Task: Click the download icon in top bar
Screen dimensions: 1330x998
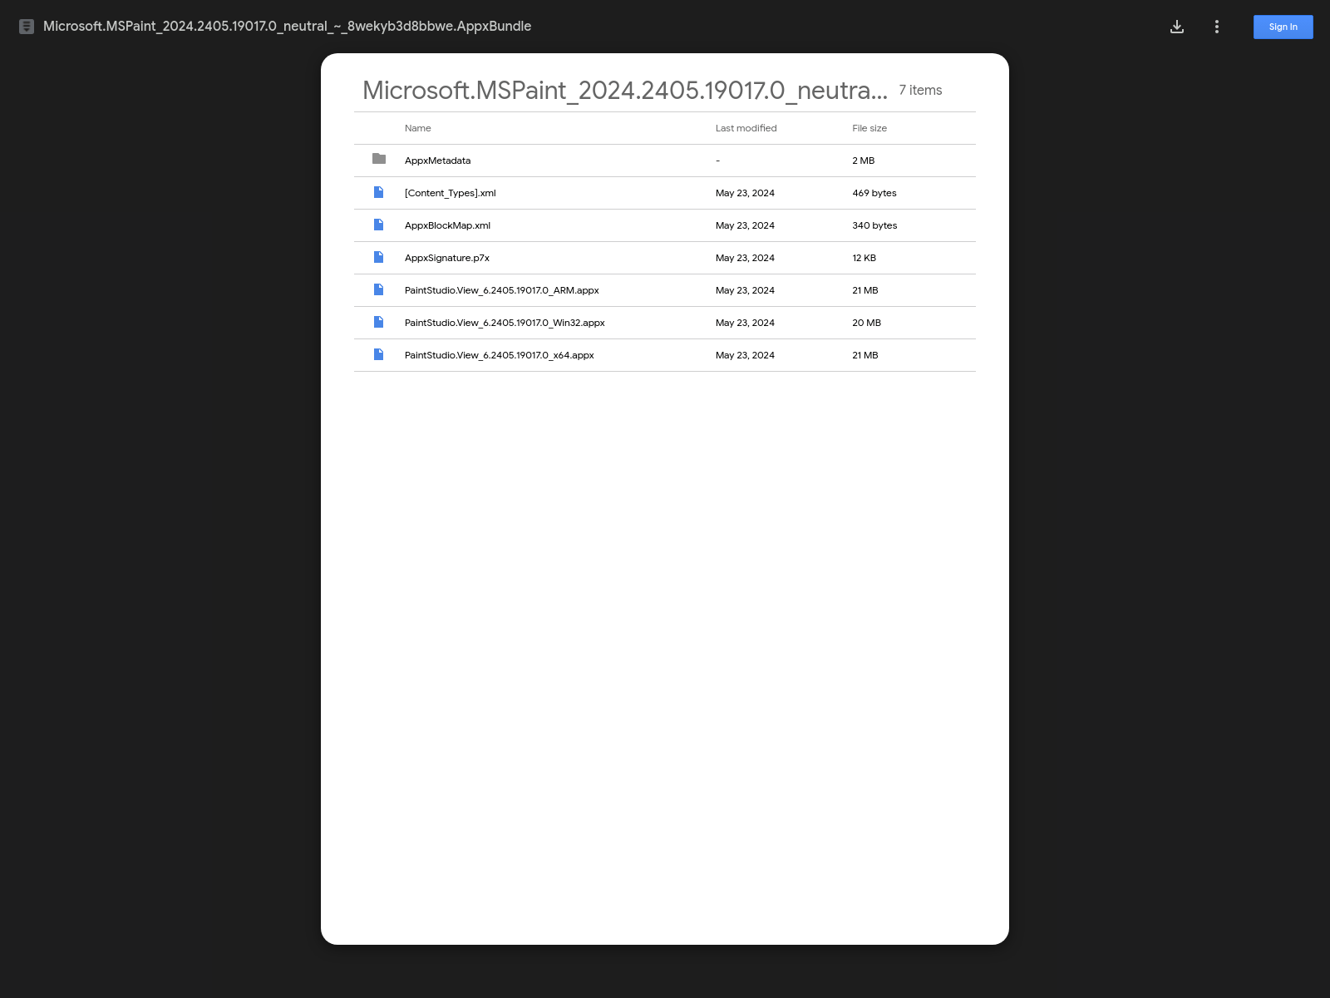Action: (x=1177, y=27)
